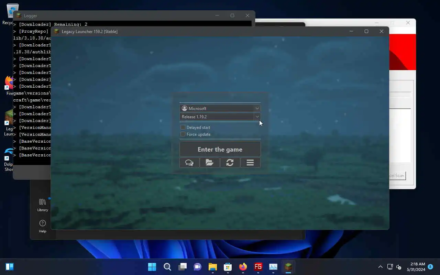Click the Legacy Launcher 159.2 title text

click(x=90, y=31)
